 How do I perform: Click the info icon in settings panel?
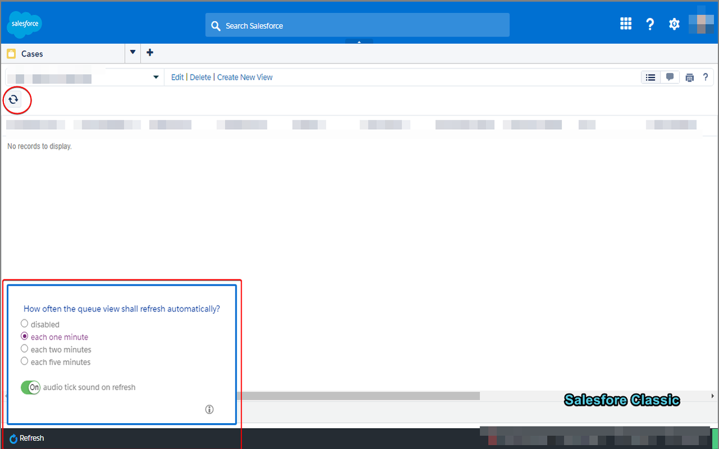[210, 409]
